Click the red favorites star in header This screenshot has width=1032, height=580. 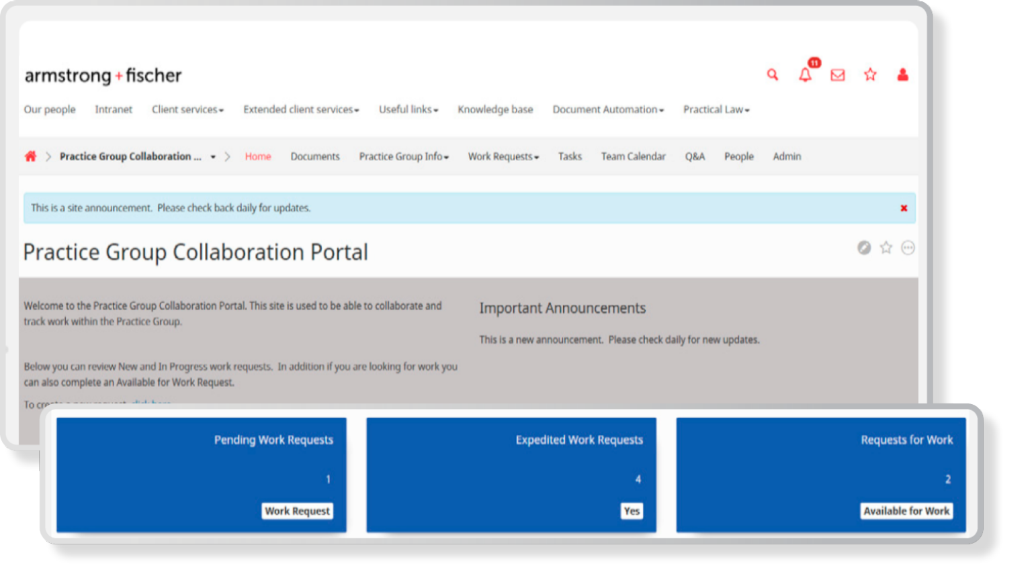pos(870,75)
